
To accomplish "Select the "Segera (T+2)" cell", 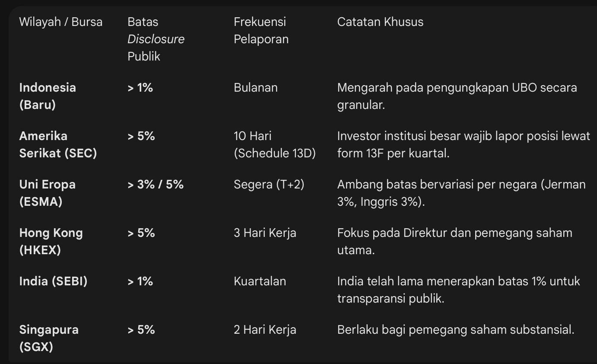I will coord(269,185).
